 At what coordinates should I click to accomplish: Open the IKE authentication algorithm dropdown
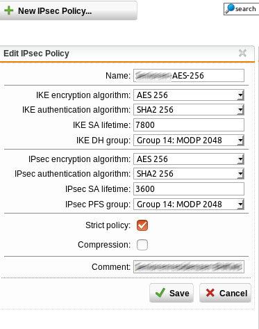[x=189, y=110]
